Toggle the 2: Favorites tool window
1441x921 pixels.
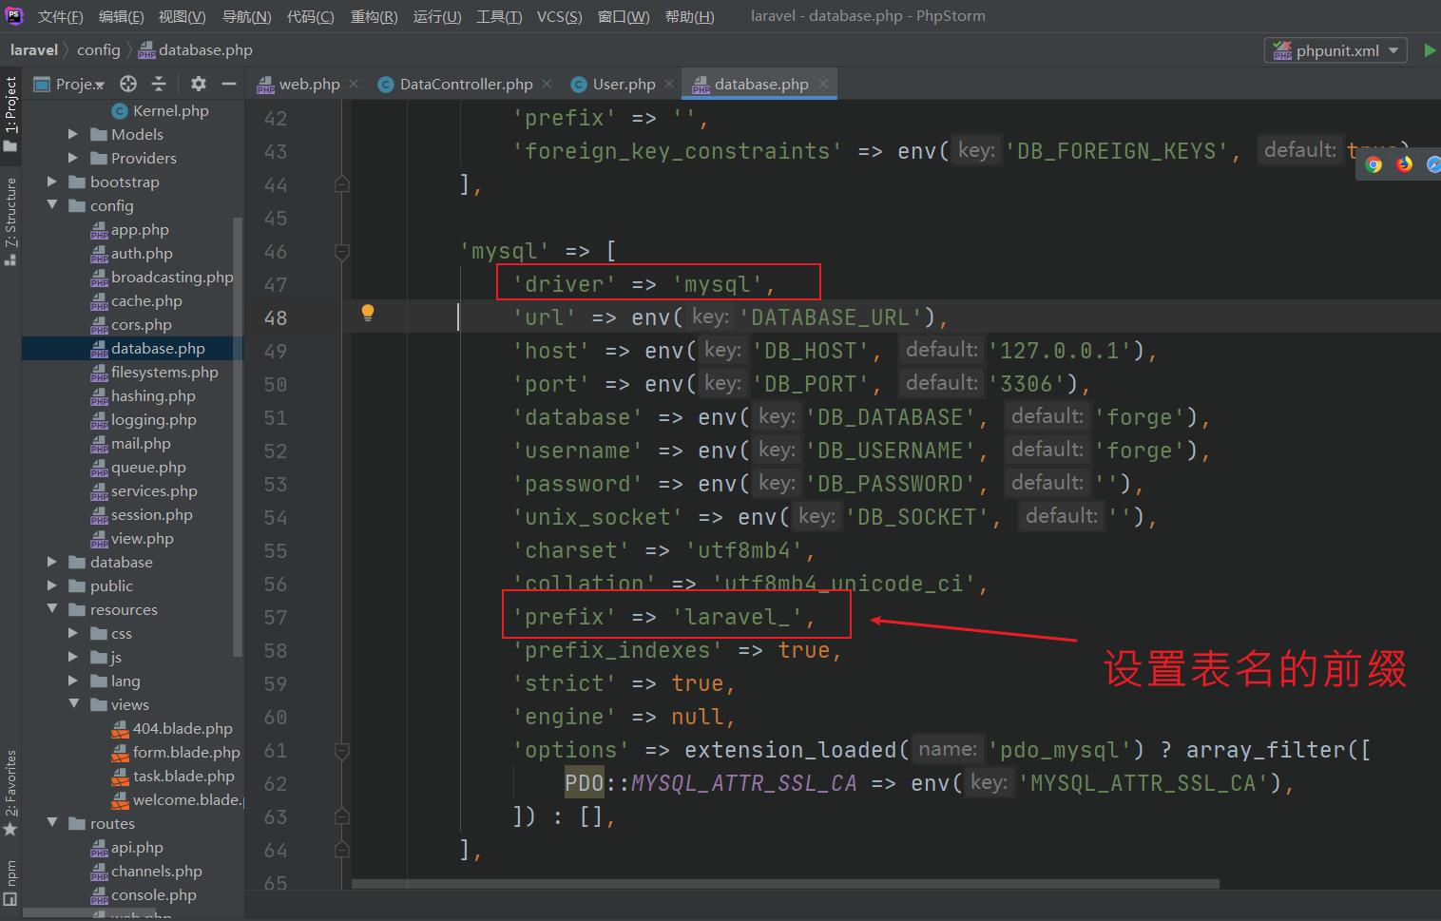(x=10, y=794)
